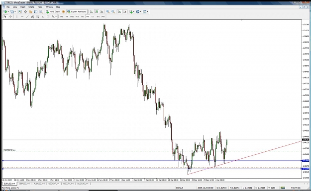Open the Tools menu
311x191 pixels.
[40, 7]
